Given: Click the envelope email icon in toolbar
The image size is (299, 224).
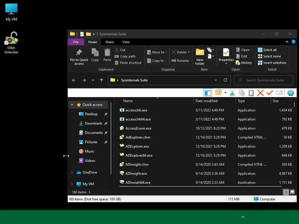Looking at the screenshot, I should click(x=279, y=93).
